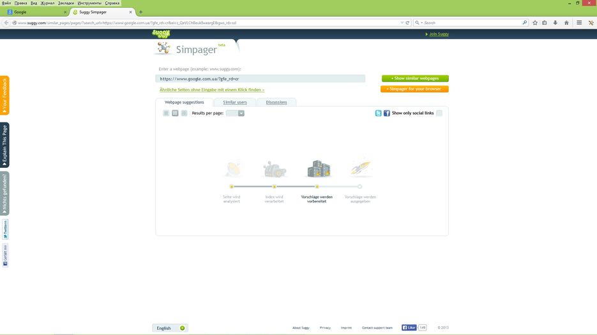This screenshot has width=597, height=335.
Task: Open the Imprint footer link
Action: point(346,328)
